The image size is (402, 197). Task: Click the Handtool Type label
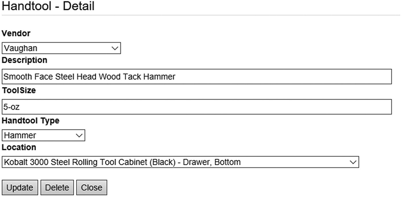coord(30,121)
